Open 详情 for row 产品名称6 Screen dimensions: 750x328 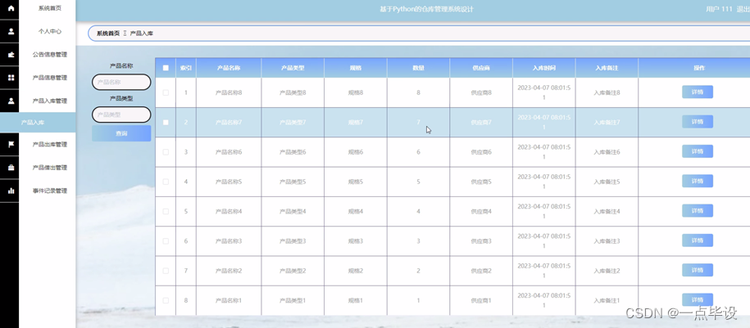[x=698, y=151]
